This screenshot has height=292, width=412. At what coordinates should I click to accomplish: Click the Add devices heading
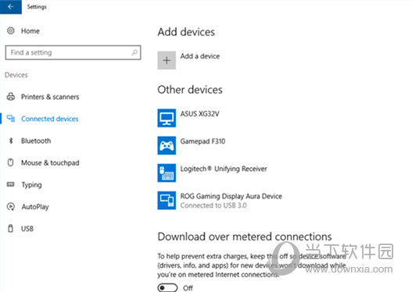186,32
